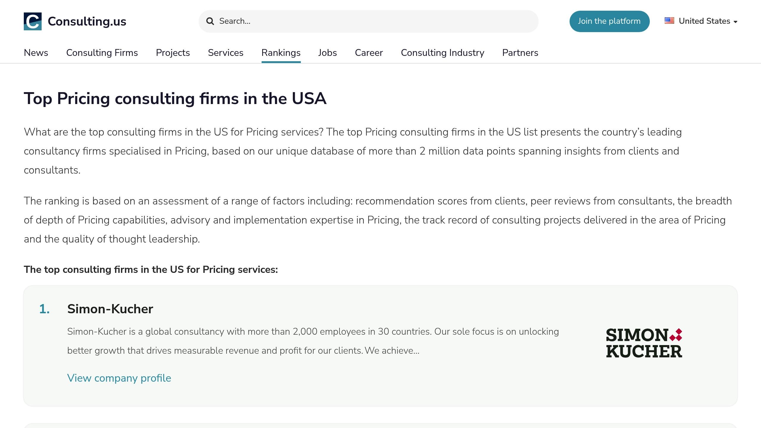Screen dimensions: 761x428
Task: Go to the Projects section
Action: pyautogui.click(x=173, y=53)
